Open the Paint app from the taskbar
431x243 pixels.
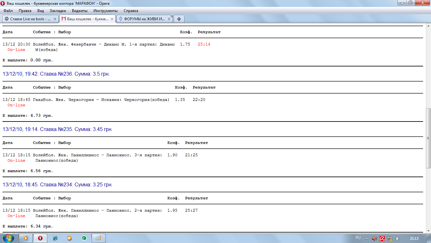98,238
